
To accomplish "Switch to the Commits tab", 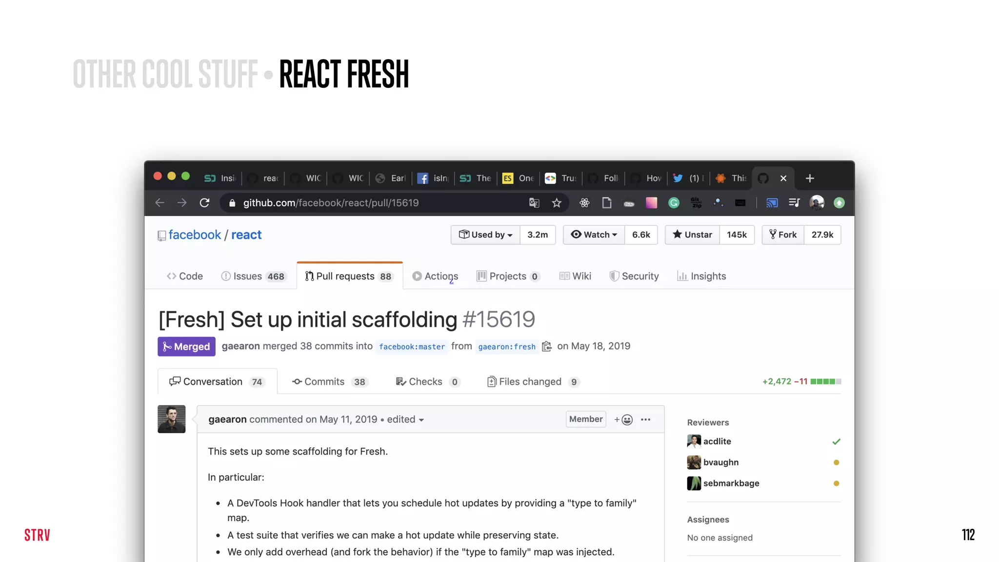I will click(330, 381).
